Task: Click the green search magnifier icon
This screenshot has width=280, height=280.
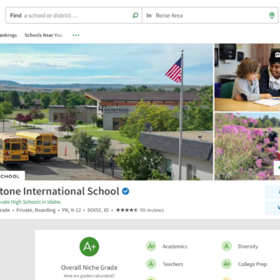Action: pyautogui.click(x=135, y=15)
